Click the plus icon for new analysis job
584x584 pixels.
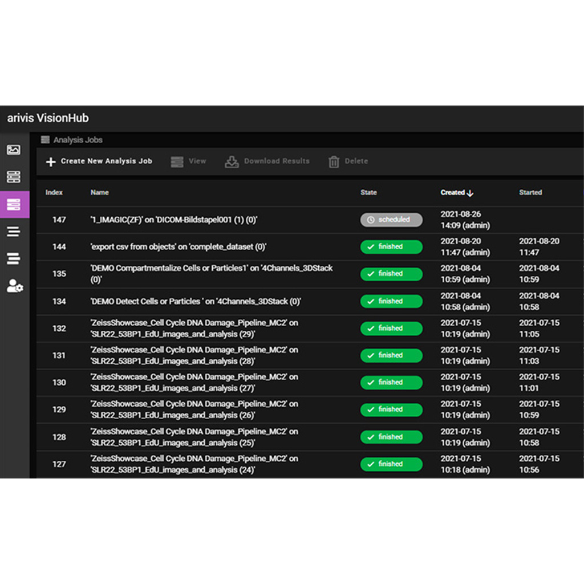tap(51, 161)
